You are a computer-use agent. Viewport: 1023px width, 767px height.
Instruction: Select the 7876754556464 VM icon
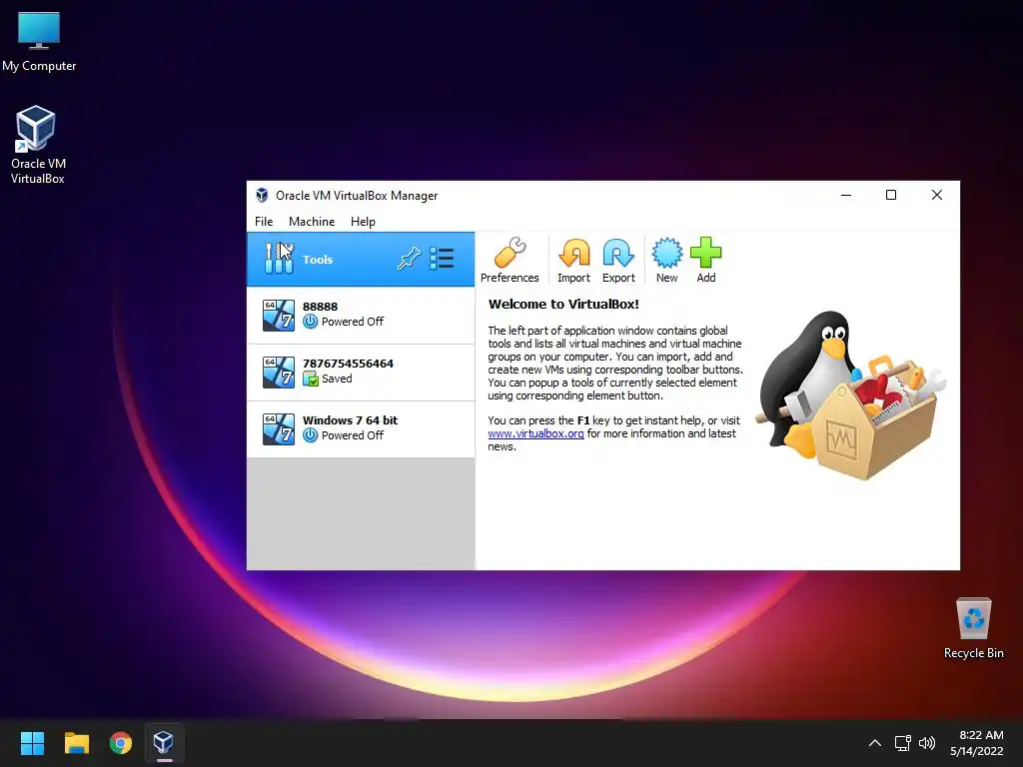pos(279,372)
